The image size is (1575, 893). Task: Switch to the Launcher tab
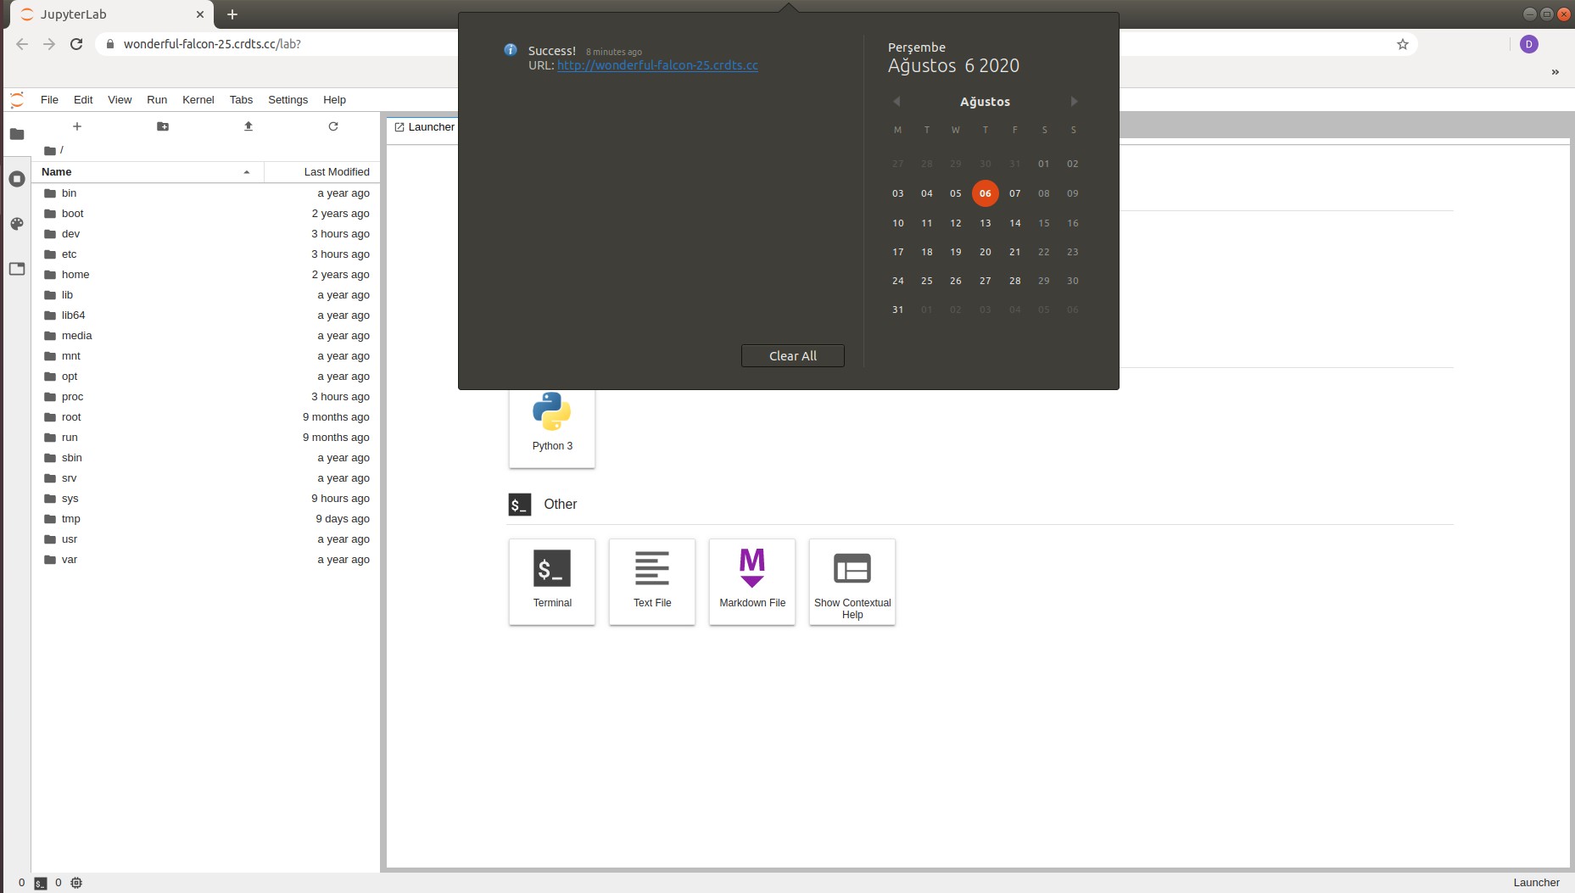click(x=424, y=127)
